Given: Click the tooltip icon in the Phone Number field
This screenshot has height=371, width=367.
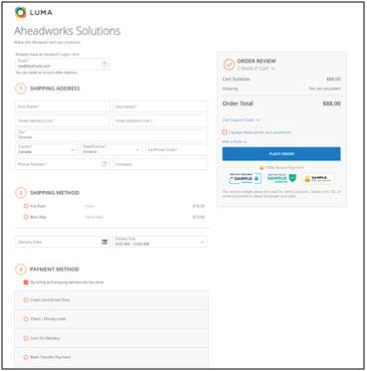Looking at the screenshot, I should click(104, 164).
